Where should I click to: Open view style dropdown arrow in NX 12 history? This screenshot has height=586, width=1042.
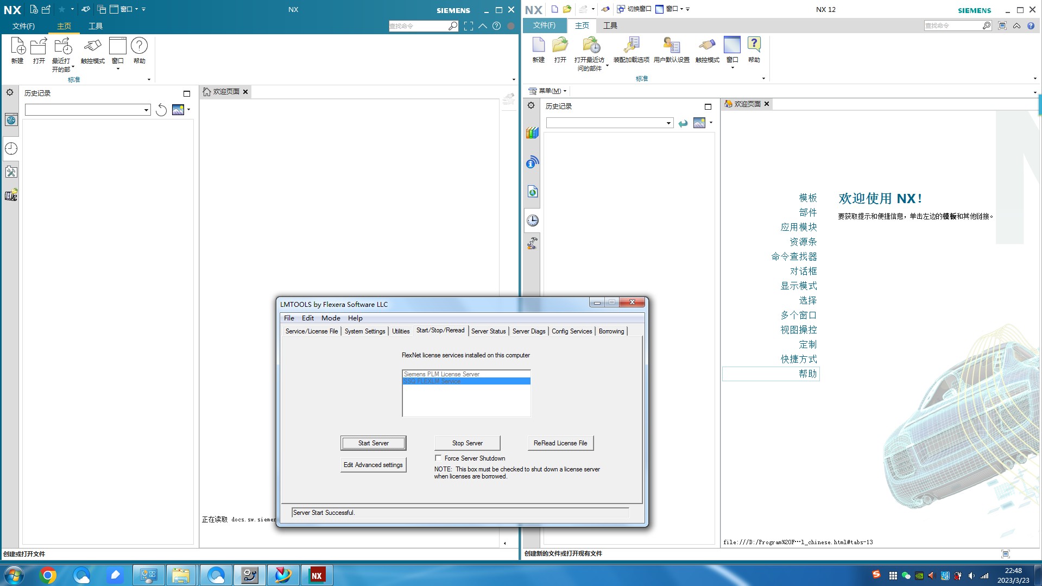pos(711,123)
